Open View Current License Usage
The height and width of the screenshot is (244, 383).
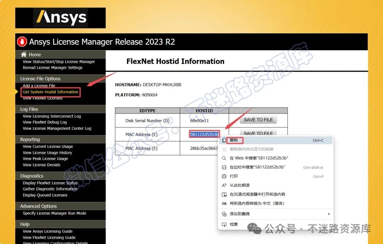point(48,146)
